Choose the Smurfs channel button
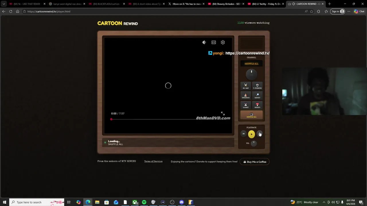This screenshot has width=367, height=206. [x=257, y=105]
